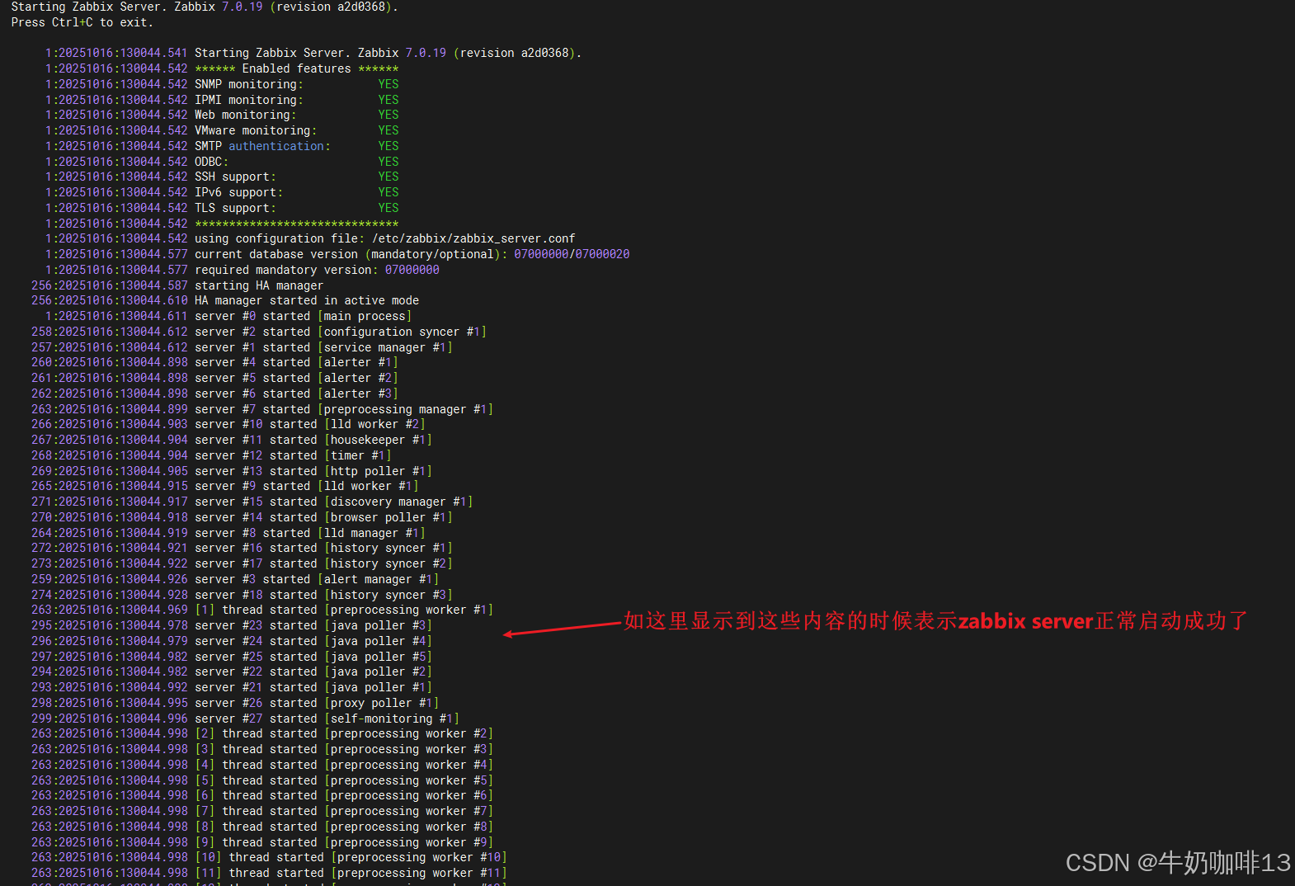Click the '[preprocessing worker #8]' thread line
This screenshot has width=1295, height=886.
(262, 827)
